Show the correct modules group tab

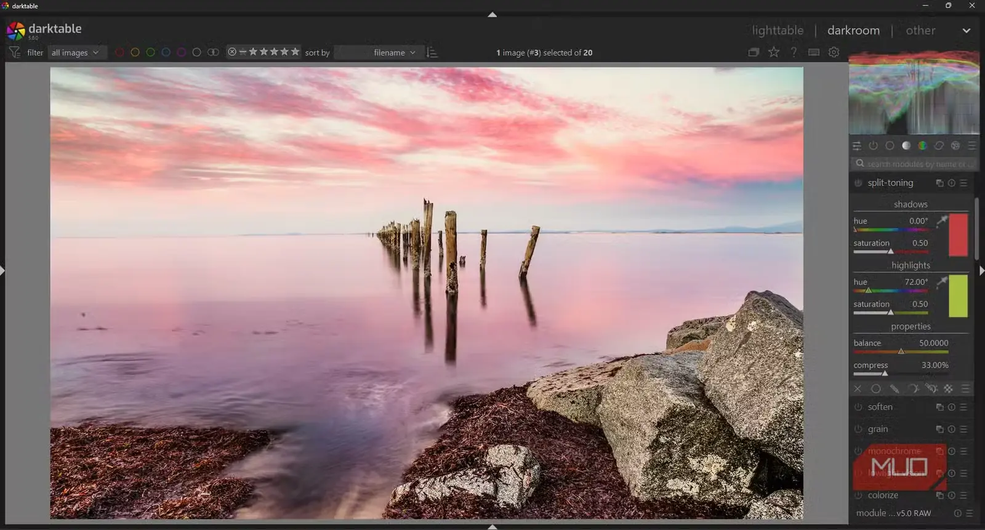(939, 146)
